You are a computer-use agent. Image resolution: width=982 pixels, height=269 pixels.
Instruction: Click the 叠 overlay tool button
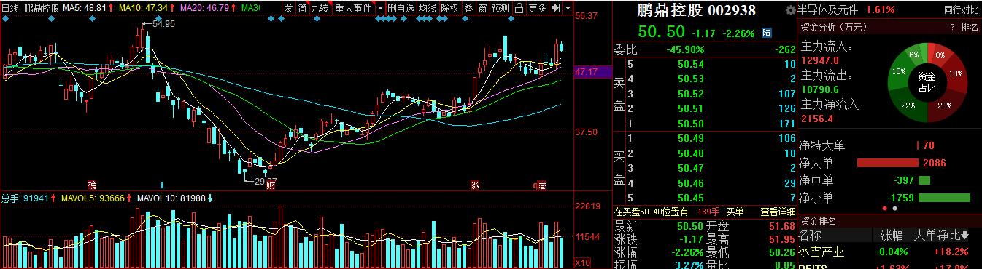coord(468,8)
